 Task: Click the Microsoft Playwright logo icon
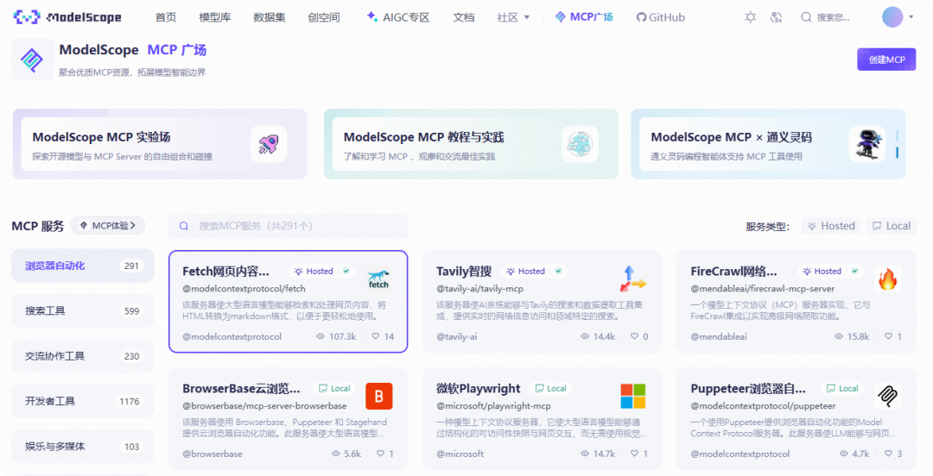pos(633,396)
